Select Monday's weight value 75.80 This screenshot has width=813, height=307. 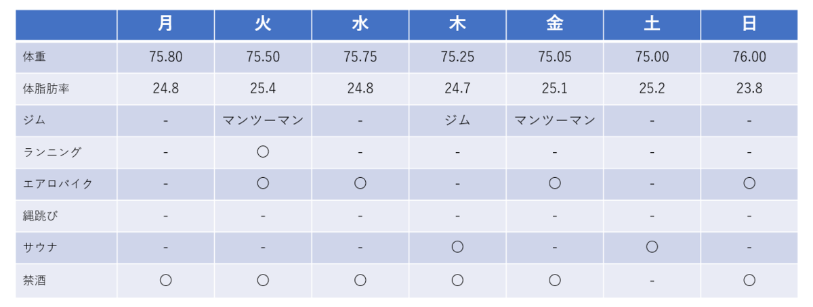165,57
